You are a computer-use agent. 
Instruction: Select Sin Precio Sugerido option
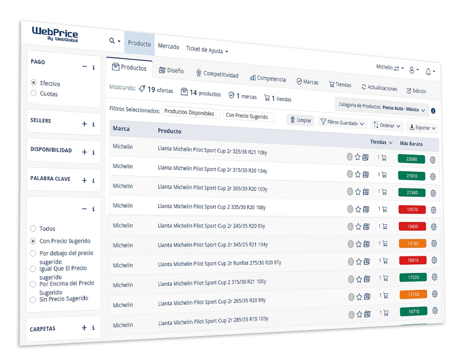(33, 299)
